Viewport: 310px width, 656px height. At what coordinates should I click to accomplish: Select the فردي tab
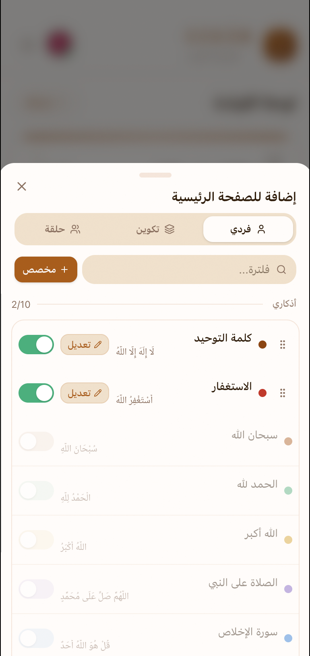(x=248, y=229)
